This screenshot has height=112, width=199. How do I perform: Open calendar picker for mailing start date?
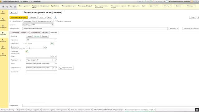coord(44,48)
